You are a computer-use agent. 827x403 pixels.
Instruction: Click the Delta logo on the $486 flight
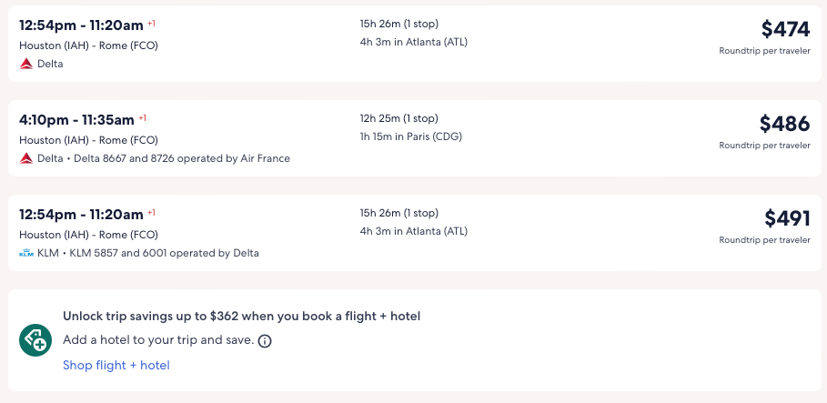click(26, 158)
